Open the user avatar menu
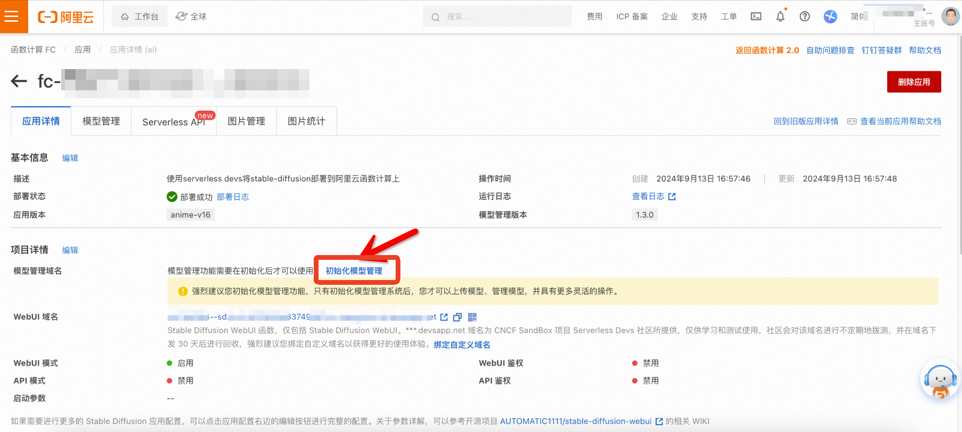The image size is (962, 432). [950, 16]
